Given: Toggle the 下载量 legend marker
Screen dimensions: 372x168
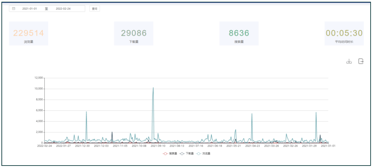Looking at the screenshot, I should 182,153.
